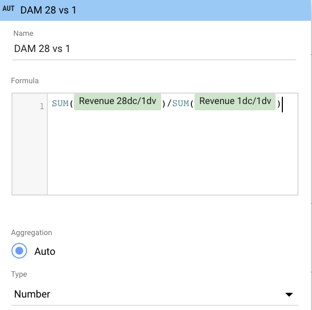Screen dimensions: 312x310
Task: Click the AUT type icon in header
Action: click(8, 9)
